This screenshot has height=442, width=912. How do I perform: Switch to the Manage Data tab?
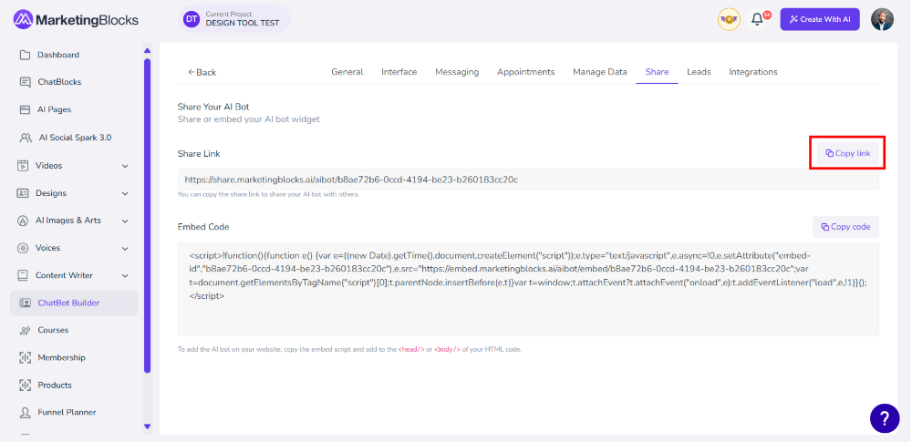(600, 72)
